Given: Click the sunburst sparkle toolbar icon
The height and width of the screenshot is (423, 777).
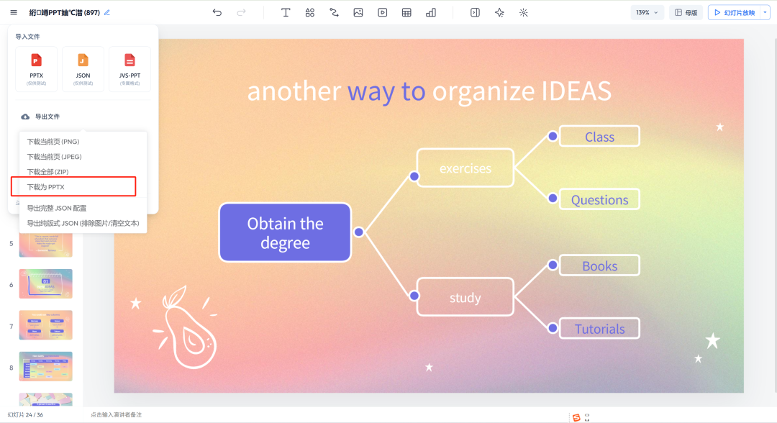Looking at the screenshot, I should coord(523,12).
